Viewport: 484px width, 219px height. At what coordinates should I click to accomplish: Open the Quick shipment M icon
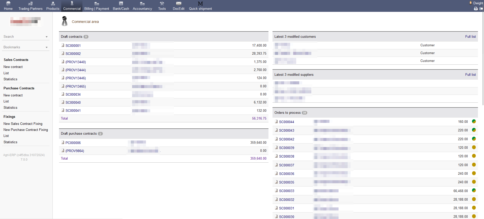tap(200, 4)
